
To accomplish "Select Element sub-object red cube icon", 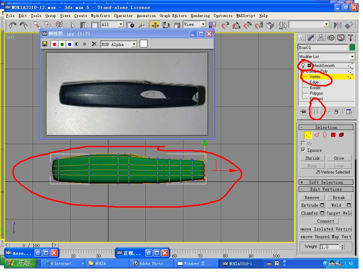I will click(x=341, y=135).
